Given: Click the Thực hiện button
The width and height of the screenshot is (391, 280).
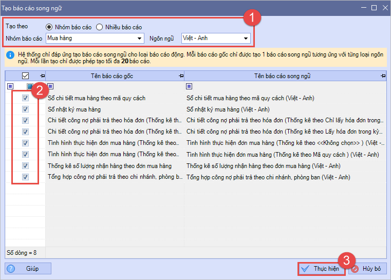Looking at the screenshot, I should click(x=321, y=268).
